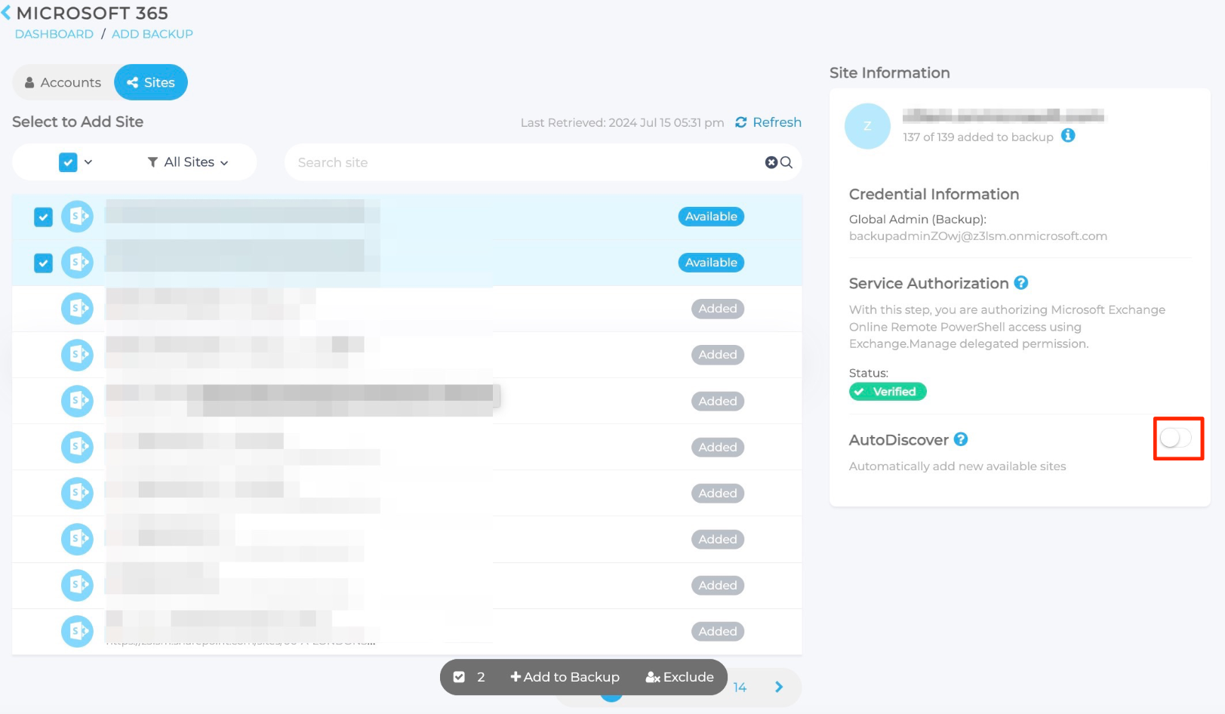Image resolution: width=1225 pixels, height=714 pixels.
Task: Toggle the select-all checkbox
Action: click(x=68, y=162)
